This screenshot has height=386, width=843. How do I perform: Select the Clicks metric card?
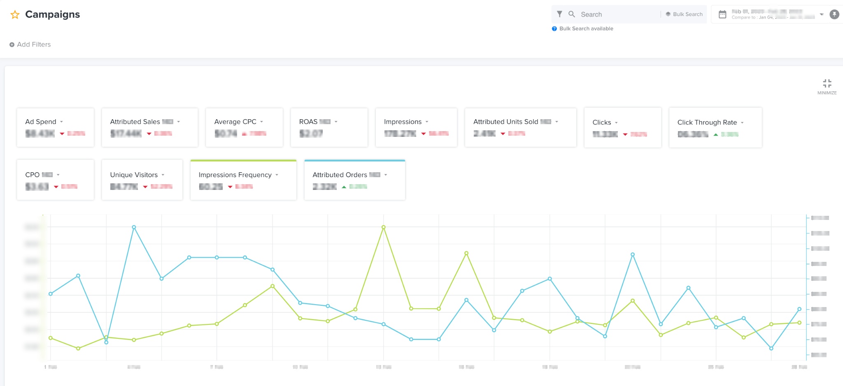[622, 127]
